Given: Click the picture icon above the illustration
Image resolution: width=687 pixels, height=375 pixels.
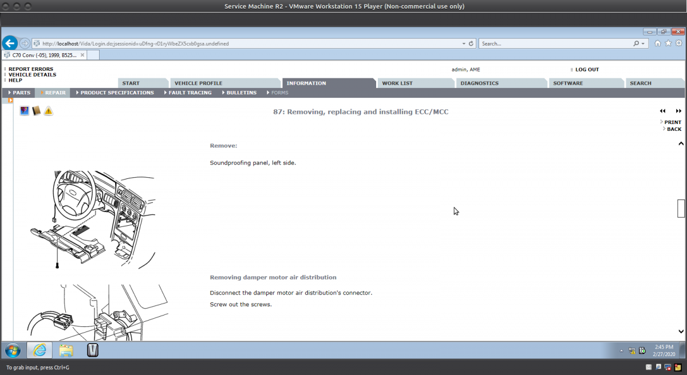Looking at the screenshot, I should point(25,111).
